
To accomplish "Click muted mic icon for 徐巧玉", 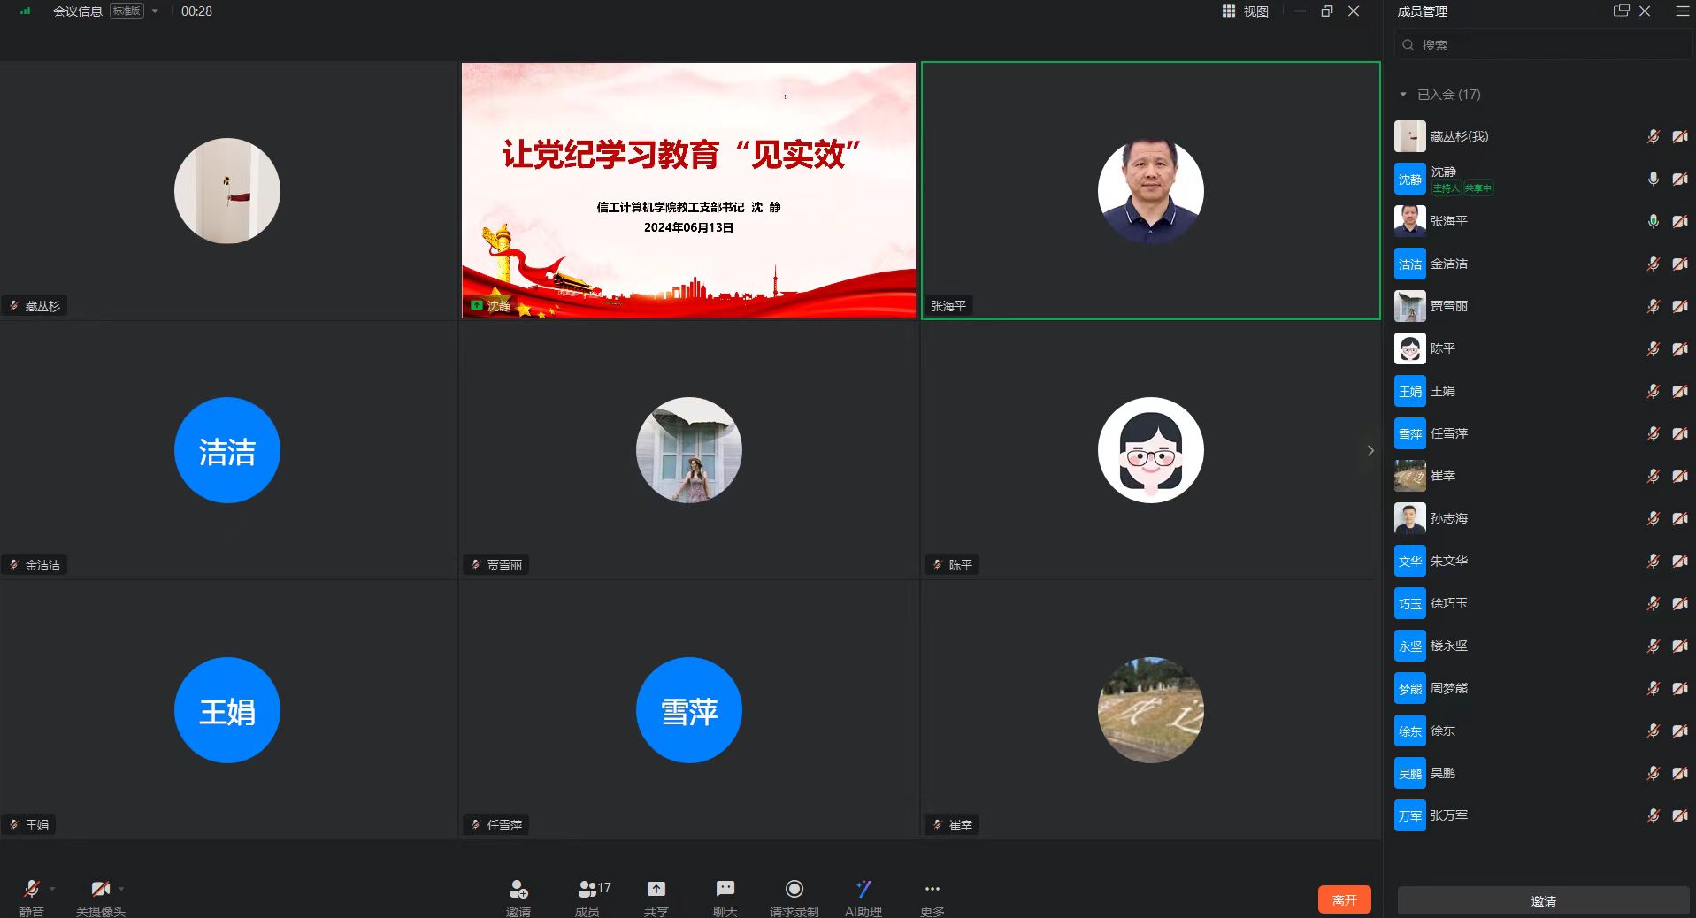I will (x=1653, y=603).
